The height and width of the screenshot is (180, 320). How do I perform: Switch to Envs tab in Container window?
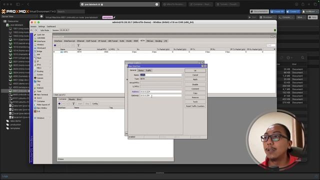point(79,99)
